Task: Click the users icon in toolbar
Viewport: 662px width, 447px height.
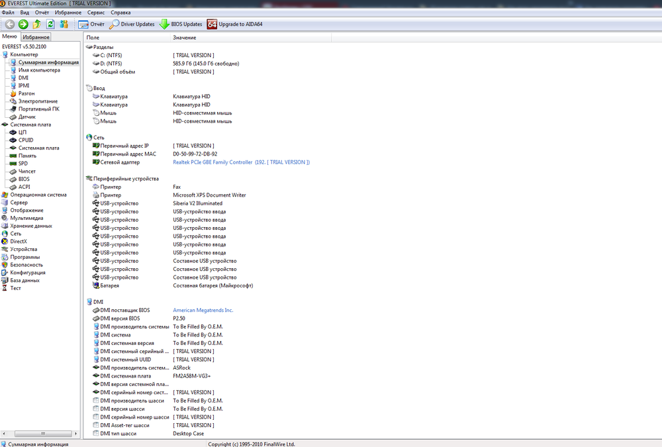Action: click(64, 25)
